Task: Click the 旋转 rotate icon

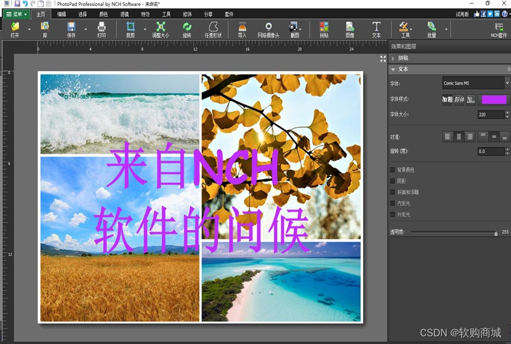Action: [187, 30]
